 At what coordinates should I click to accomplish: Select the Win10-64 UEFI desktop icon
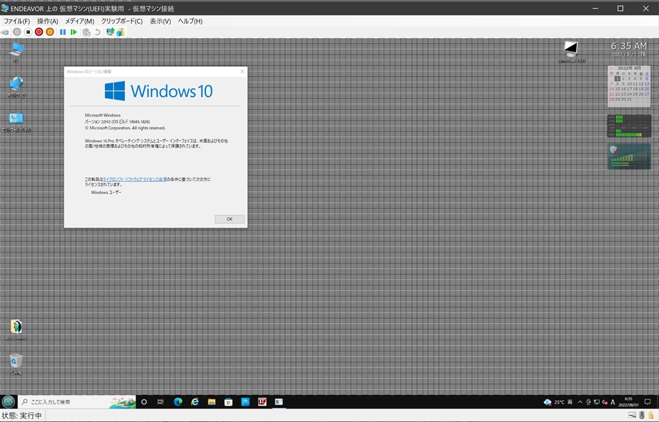point(571,52)
